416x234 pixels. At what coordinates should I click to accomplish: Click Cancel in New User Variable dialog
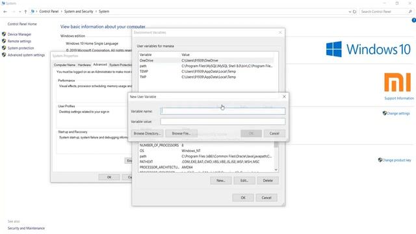274,133
